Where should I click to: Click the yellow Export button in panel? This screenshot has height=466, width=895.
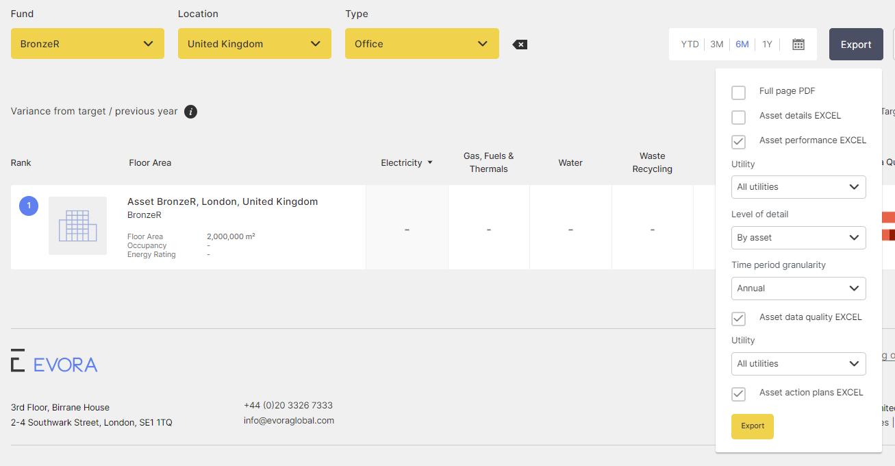(752, 426)
